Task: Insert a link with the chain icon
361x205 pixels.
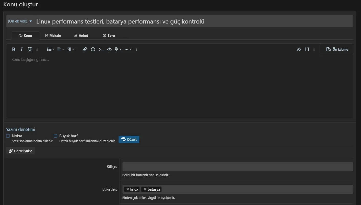Action: click(x=85, y=49)
